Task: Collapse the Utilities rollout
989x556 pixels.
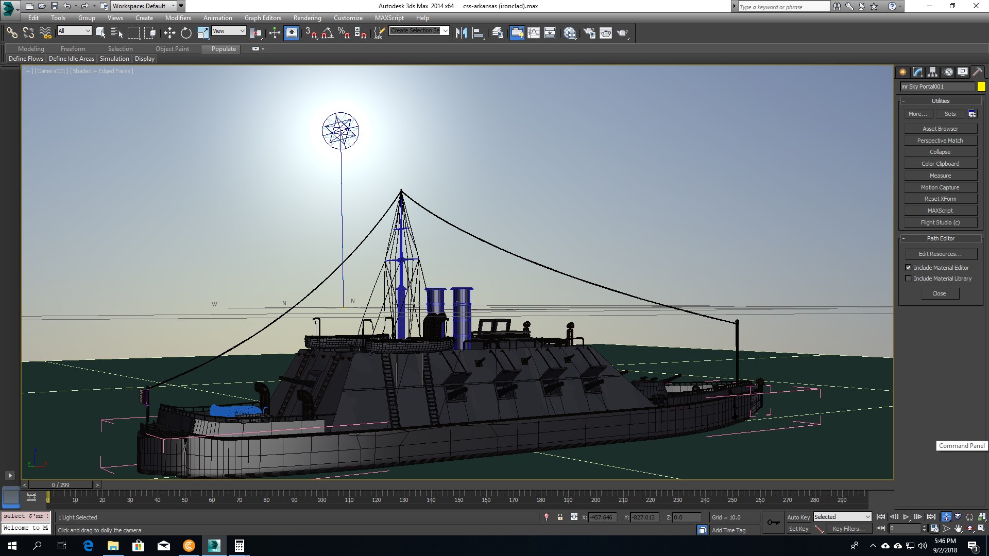Action: click(940, 101)
